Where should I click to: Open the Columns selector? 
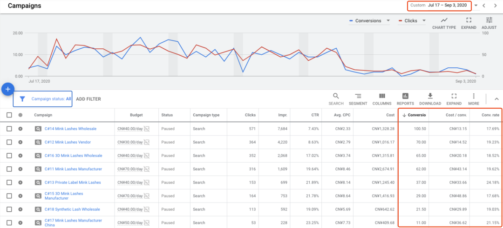[382, 96]
